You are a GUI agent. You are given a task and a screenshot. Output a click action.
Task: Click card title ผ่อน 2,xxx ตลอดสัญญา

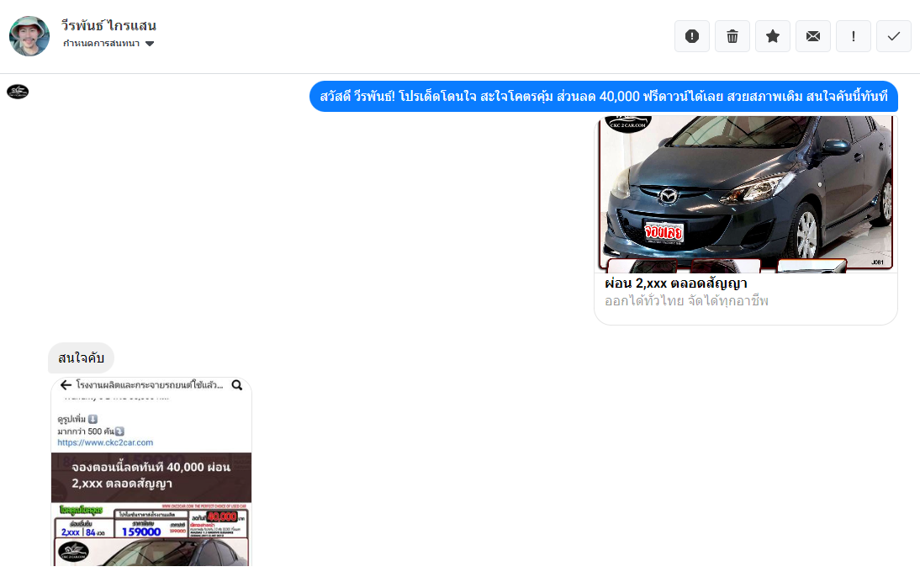coord(676,283)
